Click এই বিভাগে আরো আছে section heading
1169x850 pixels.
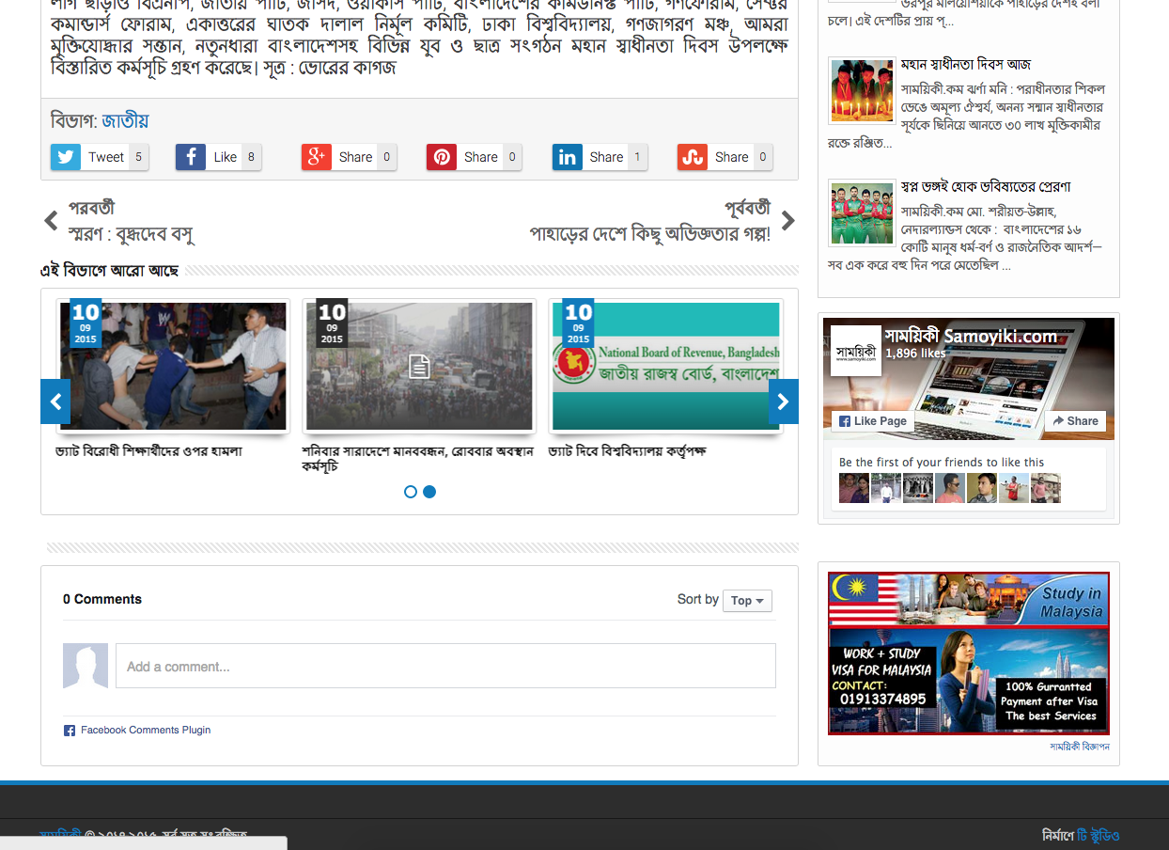109,271
